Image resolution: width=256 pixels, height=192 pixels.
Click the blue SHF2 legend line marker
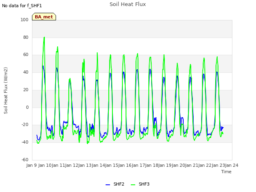click(108, 185)
